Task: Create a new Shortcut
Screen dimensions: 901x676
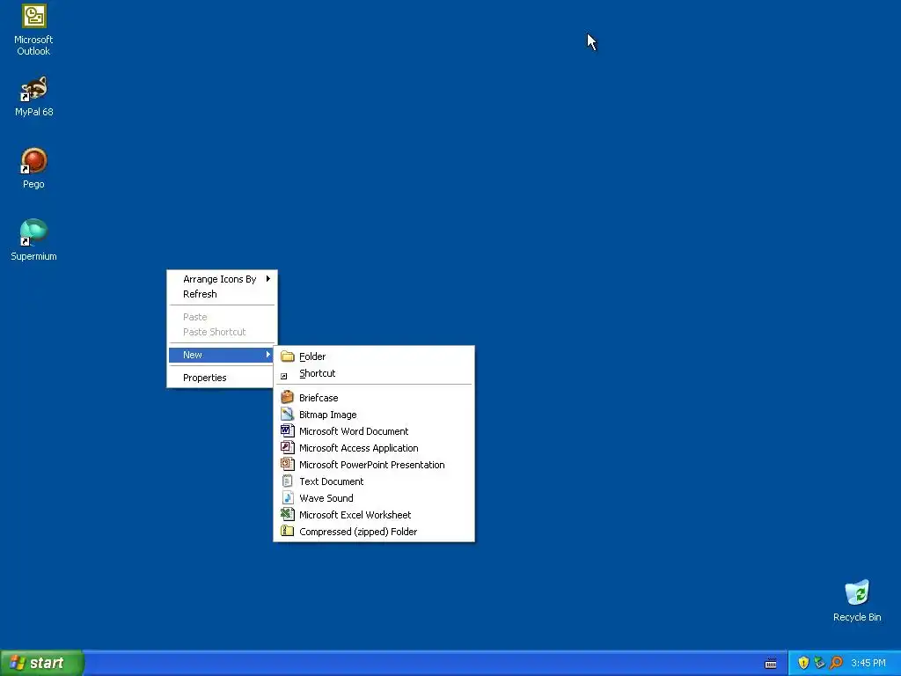Action: (x=374, y=373)
